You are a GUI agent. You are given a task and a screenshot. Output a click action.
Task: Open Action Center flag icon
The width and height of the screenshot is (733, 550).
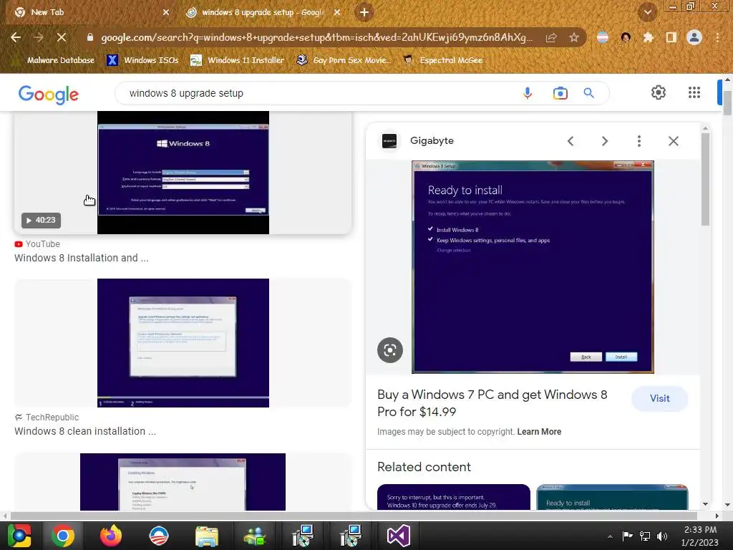coord(627,536)
